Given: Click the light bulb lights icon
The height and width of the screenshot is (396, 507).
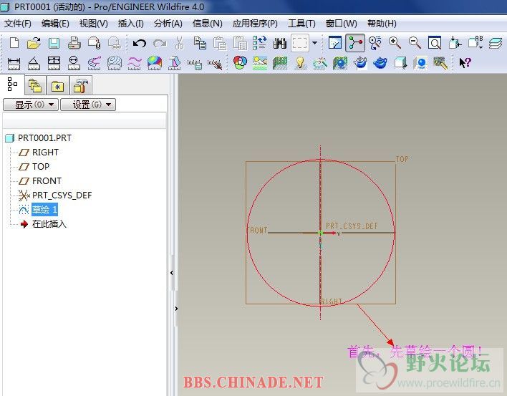Looking at the screenshot, I should pyautogui.click(x=300, y=63).
